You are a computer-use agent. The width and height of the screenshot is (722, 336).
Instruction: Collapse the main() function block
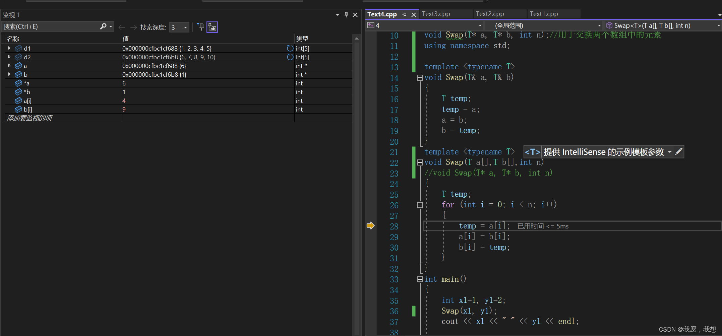(420, 279)
